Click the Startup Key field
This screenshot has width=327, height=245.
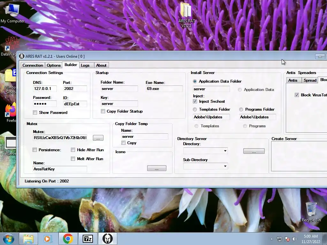[x=119, y=104]
